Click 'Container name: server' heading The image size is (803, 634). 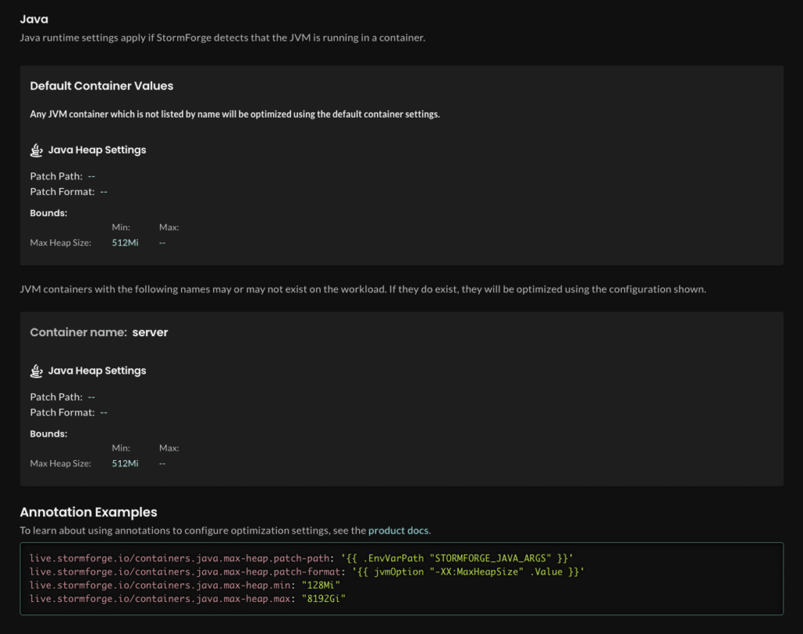click(x=99, y=332)
